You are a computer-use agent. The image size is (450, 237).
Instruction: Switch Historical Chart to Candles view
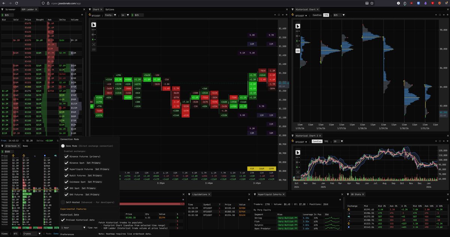click(317, 15)
